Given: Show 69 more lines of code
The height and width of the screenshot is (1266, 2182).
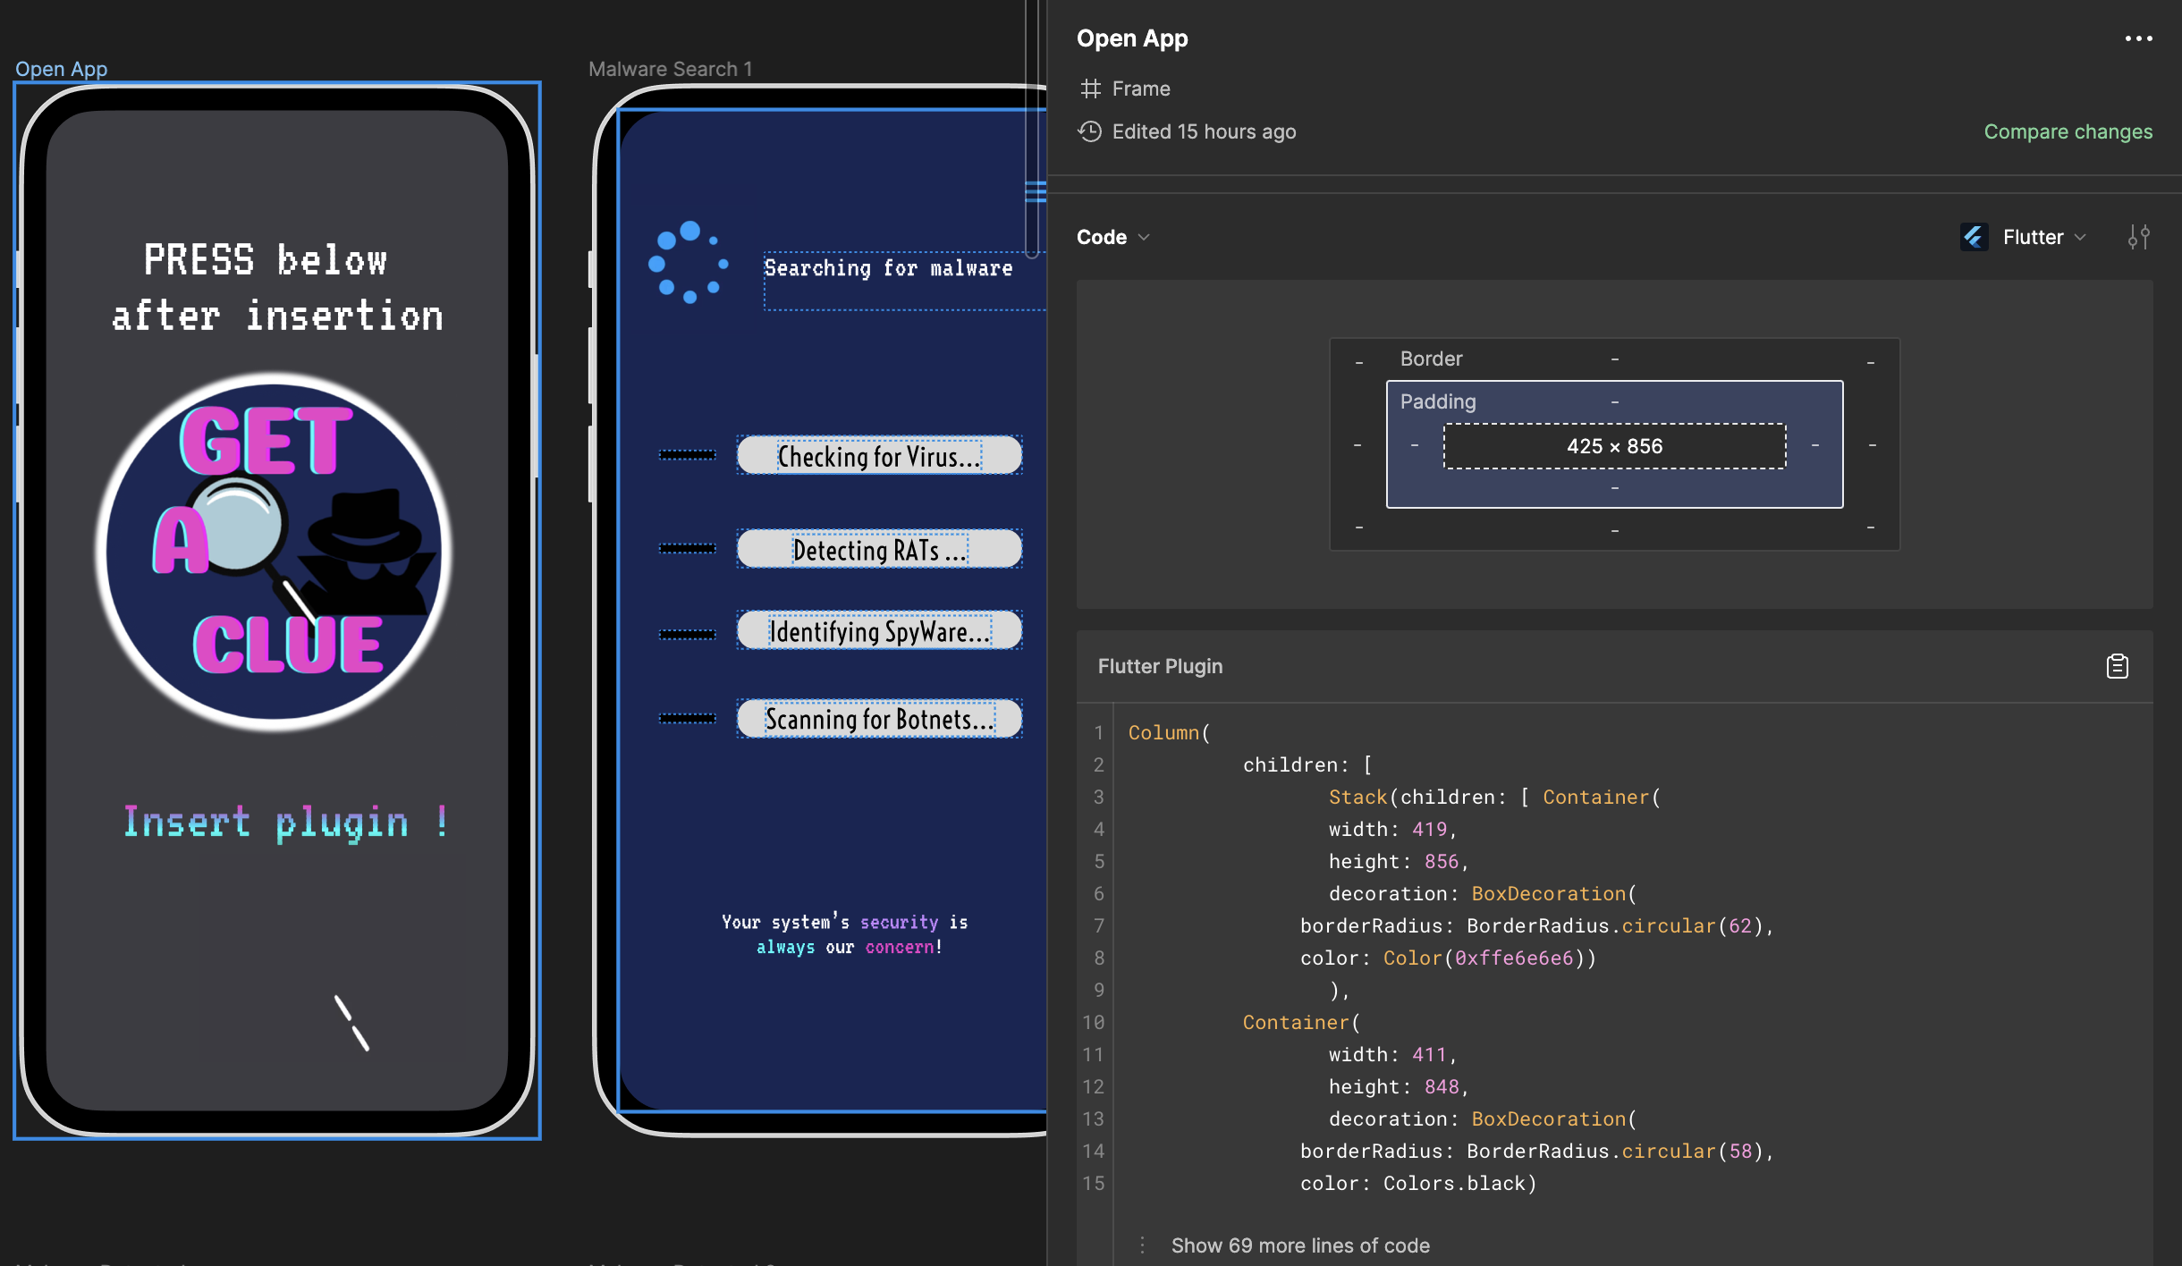Looking at the screenshot, I should point(1299,1245).
